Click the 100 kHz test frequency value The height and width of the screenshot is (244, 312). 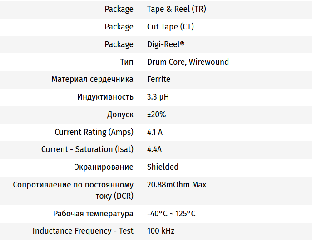coord(161,231)
